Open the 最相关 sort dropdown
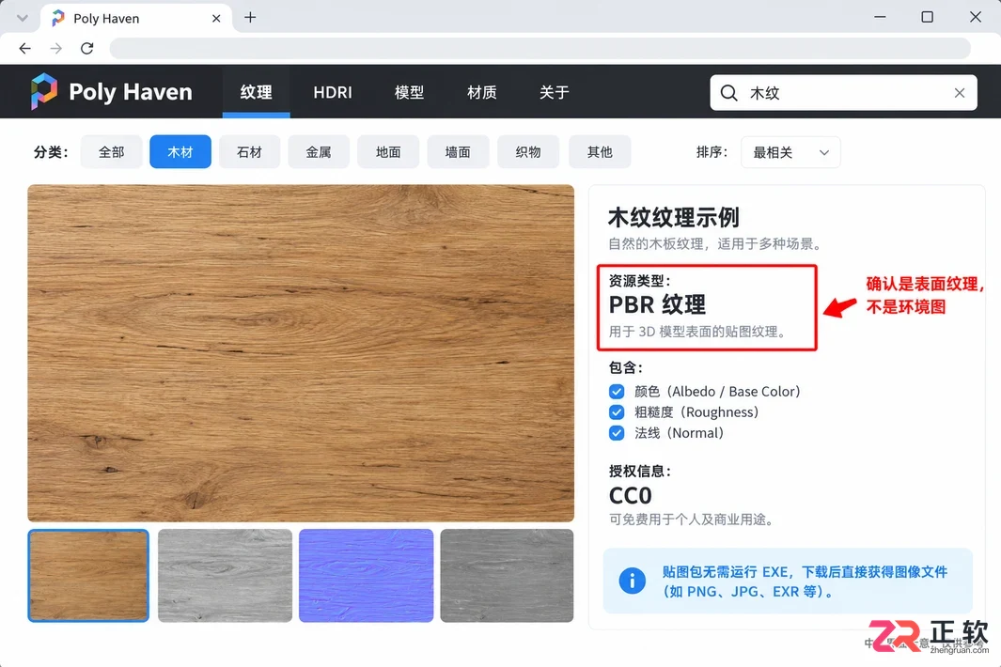The image size is (1001, 667). coord(790,152)
